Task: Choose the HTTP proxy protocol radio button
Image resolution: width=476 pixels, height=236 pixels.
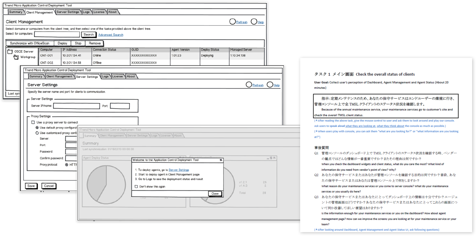Action: coord(67,165)
